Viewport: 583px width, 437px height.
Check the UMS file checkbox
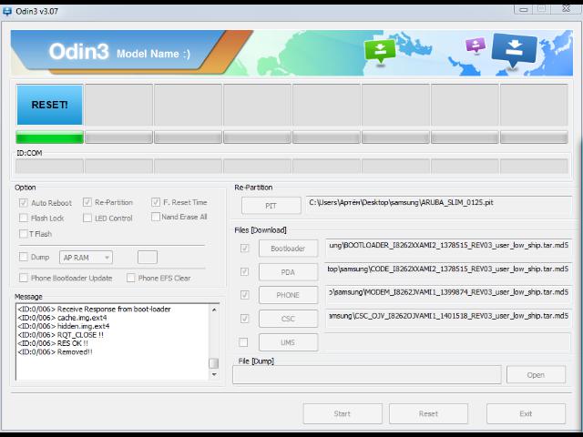click(x=243, y=342)
